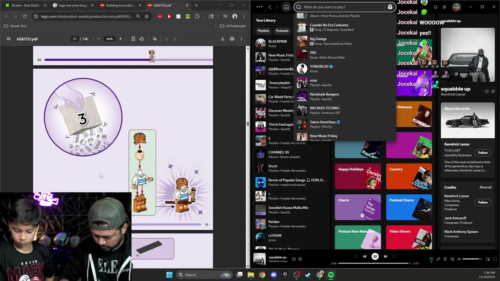Open Discord from the taskbar
500x281 pixels.
point(273,275)
